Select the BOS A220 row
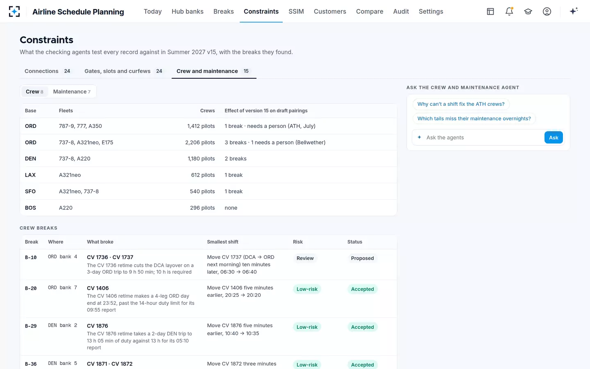590x369 pixels. tap(208, 208)
